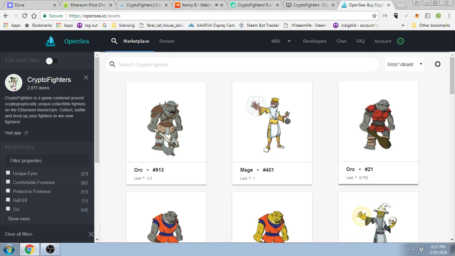This screenshot has height=256, width=455.
Task: Click the OpenSea ship logo
Action: [x=51, y=41]
